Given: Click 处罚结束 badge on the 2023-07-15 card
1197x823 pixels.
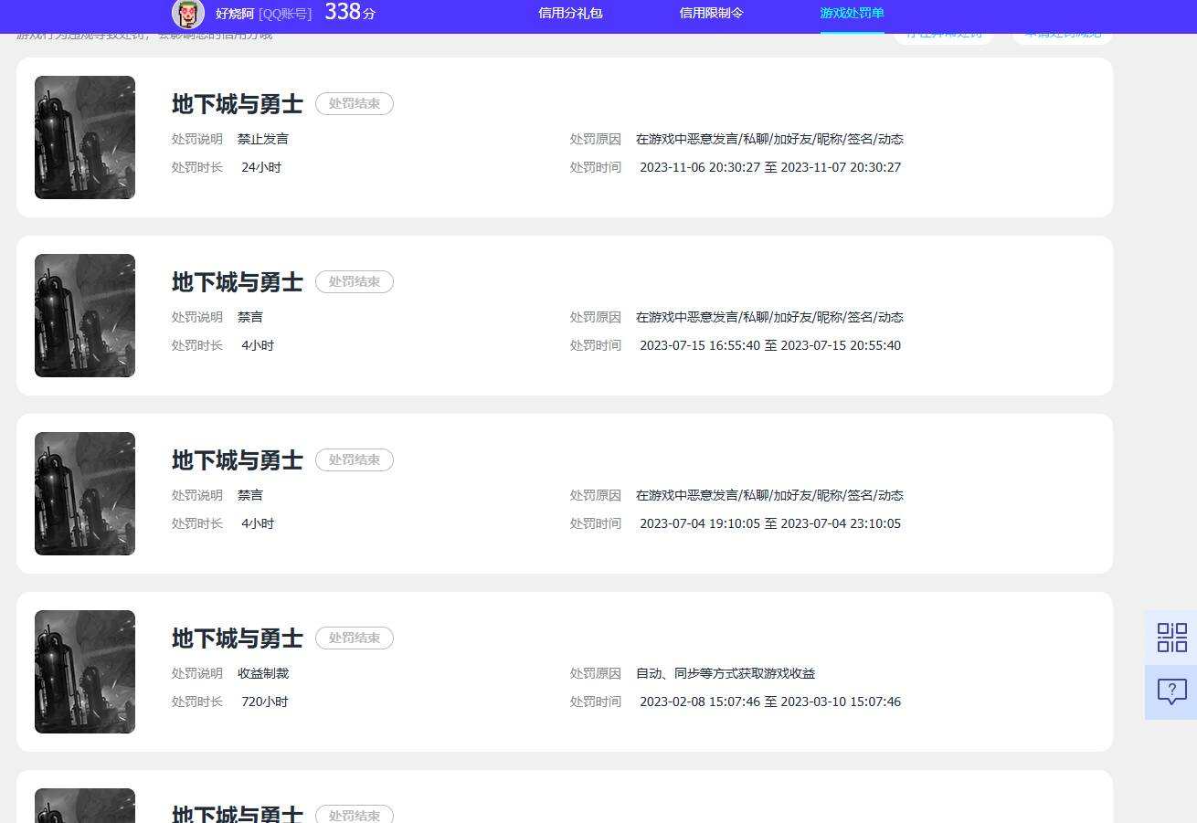Looking at the screenshot, I should (x=355, y=282).
